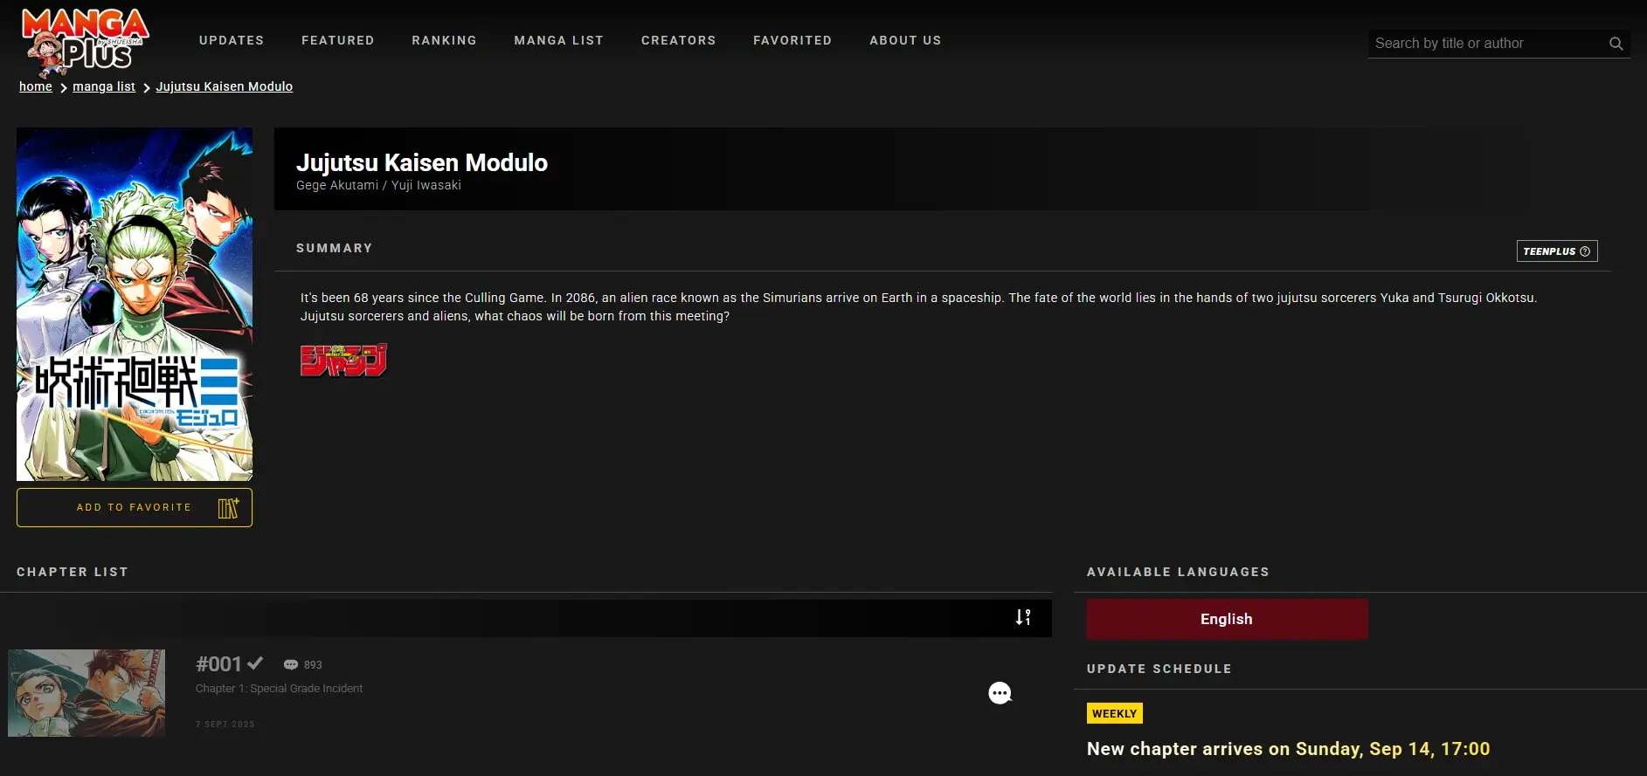Open the Ranking page
1647x776 pixels.
(x=445, y=40)
